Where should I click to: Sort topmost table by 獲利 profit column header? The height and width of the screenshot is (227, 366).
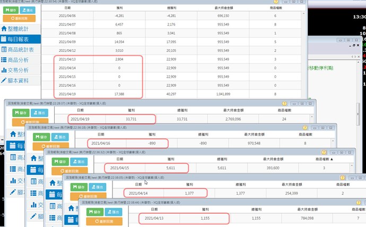coord(119,8)
